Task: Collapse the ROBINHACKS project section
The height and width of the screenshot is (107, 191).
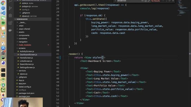Action: (33, 19)
